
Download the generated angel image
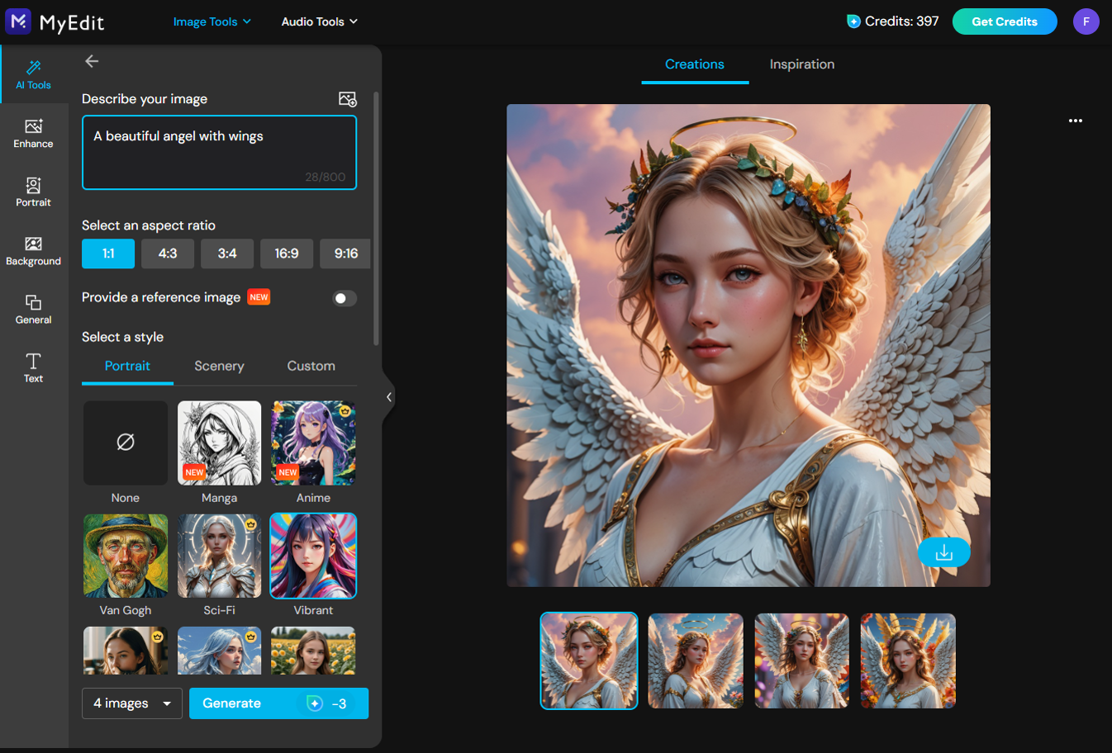[x=944, y=552]
